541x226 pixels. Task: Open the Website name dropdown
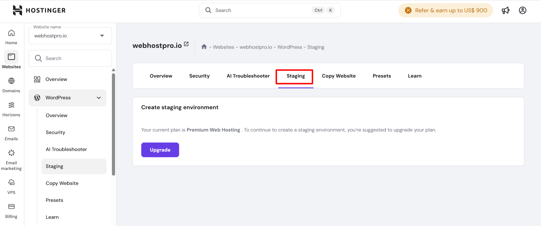[70, 36]
